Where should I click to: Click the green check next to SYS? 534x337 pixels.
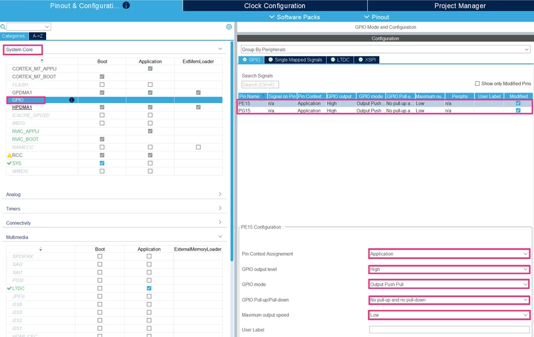tap(9, 163)
